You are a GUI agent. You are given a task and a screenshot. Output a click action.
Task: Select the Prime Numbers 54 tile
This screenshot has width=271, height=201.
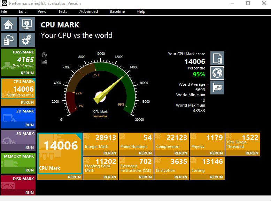136,142
